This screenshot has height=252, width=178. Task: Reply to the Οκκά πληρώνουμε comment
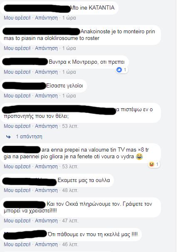point(46,221)
